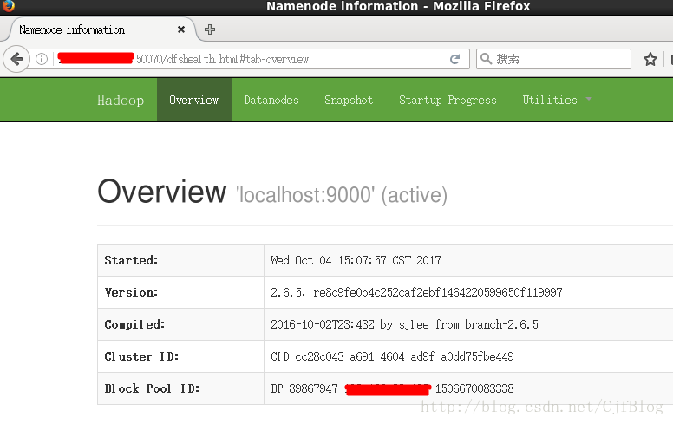Select the BP-89867947 block pool value
The image size is (673, 424).
tap(392, 388)
